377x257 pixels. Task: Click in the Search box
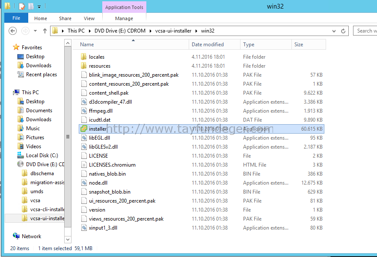pyautogui.click(x=365, y=31)
